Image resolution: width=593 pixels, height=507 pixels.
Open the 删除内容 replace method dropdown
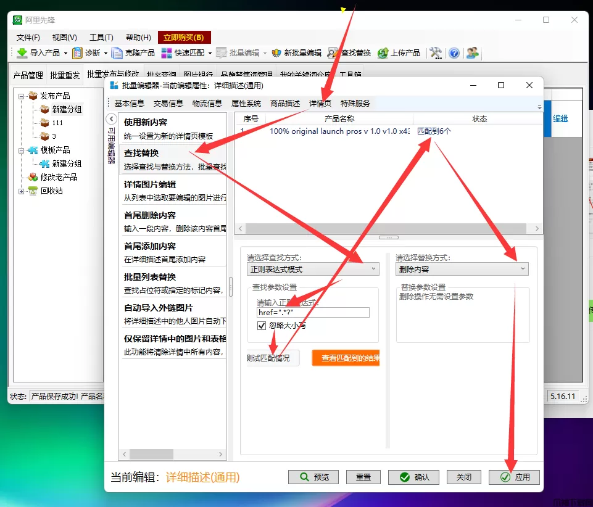click(x=462, y=269)
